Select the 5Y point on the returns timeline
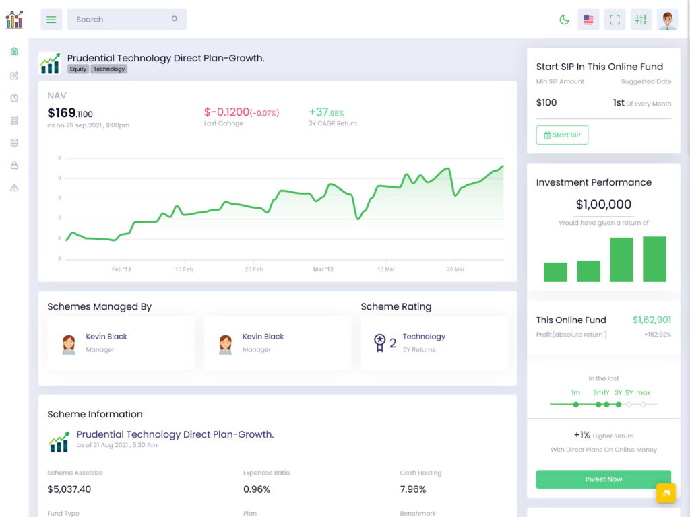This screenshot has width=690, height=517. point(629,405)
